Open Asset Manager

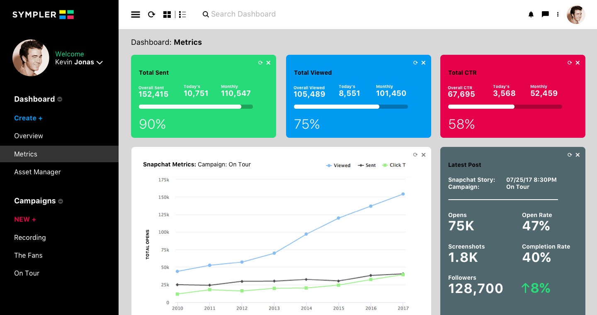37,172
